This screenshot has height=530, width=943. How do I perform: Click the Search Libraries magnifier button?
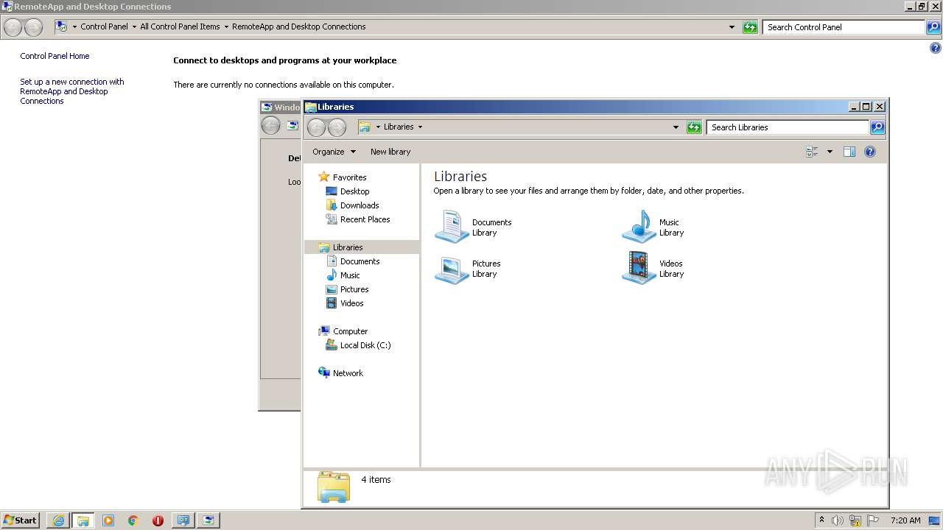(877, 127)
